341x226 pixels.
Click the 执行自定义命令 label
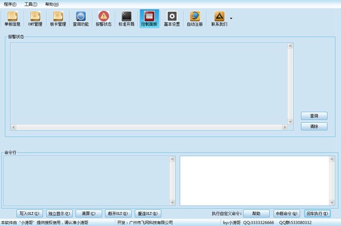[x=227, y=213]
